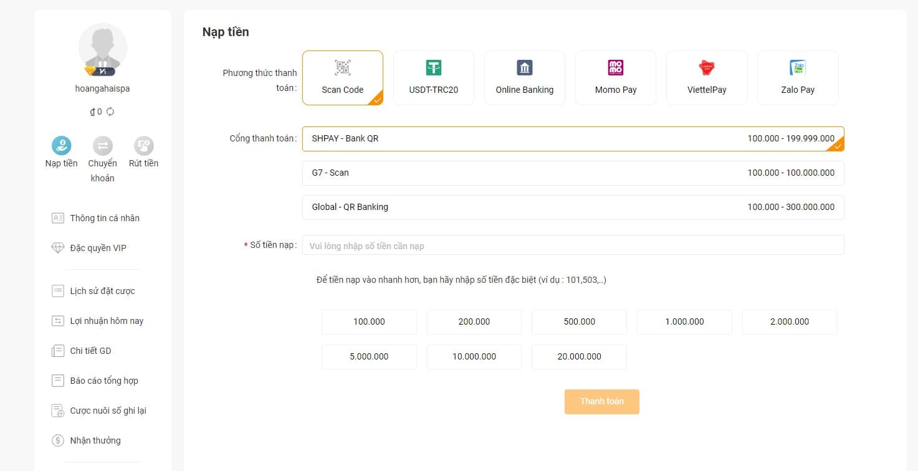Click the 100.000 - 199.999.000 limit text

(791, 138)
